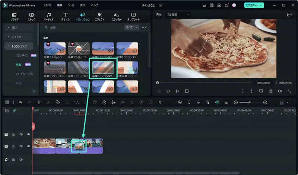Open the ファイル menu
298x175 pixels.
(x=47, y=5)
